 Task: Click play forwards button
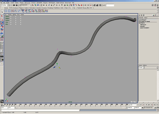(149, 105)
